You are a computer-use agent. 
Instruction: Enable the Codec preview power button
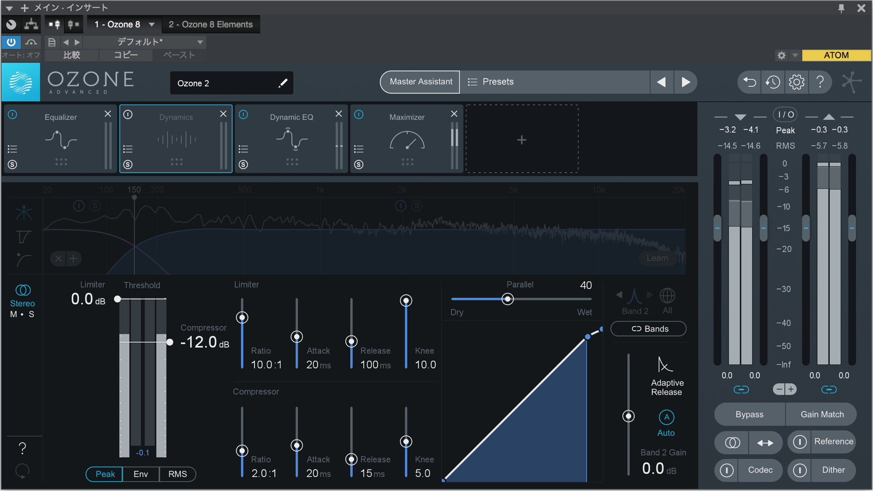point(727,470)
